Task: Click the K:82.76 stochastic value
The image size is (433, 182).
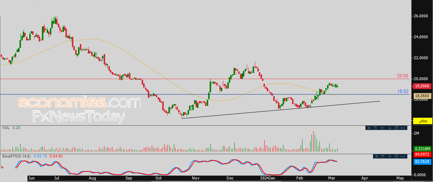Action: [x=40, y=156]
